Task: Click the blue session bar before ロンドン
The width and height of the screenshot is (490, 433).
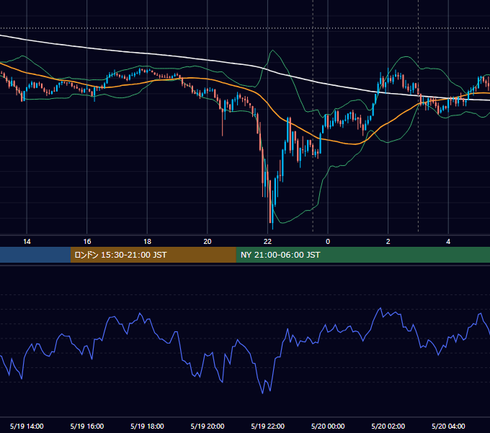Action: [x=35, y=255]
